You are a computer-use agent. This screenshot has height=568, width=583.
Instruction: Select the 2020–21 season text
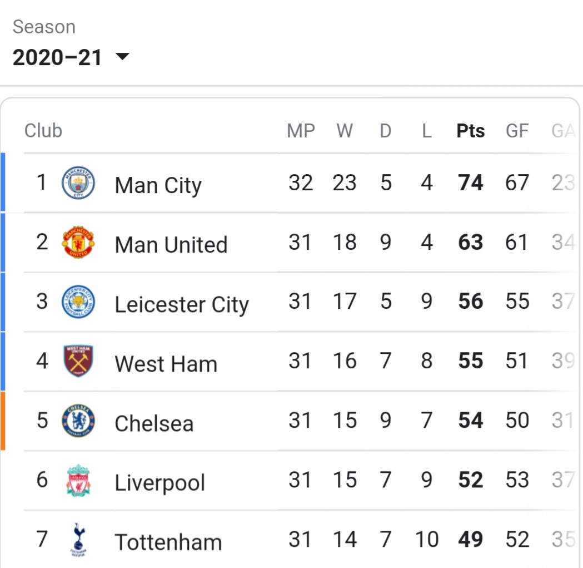[x=57, y=58]
